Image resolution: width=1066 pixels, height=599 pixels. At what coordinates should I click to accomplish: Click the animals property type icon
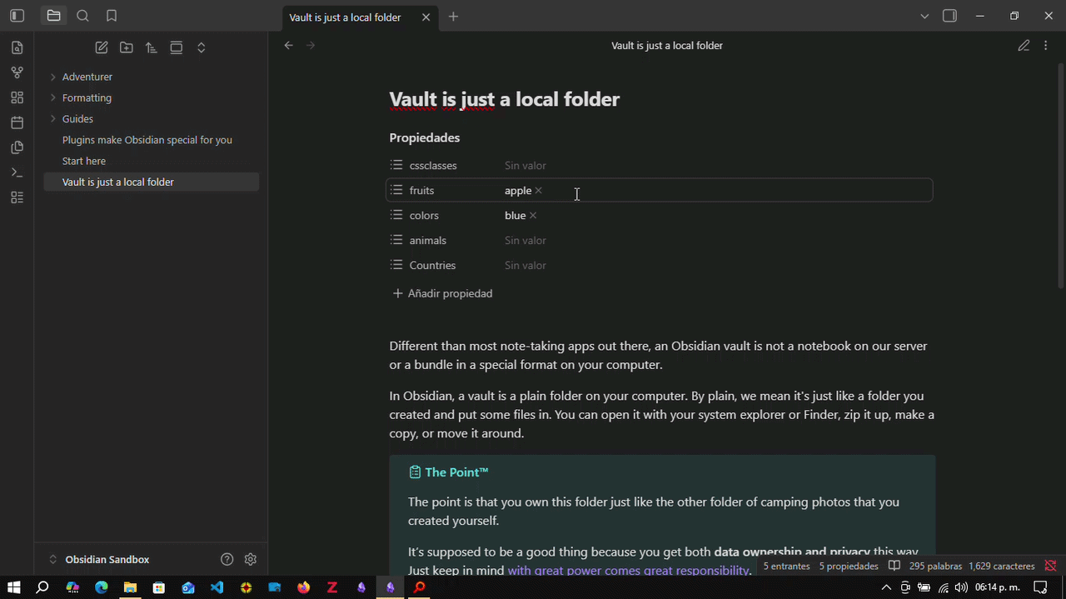[x=396, y=240]
